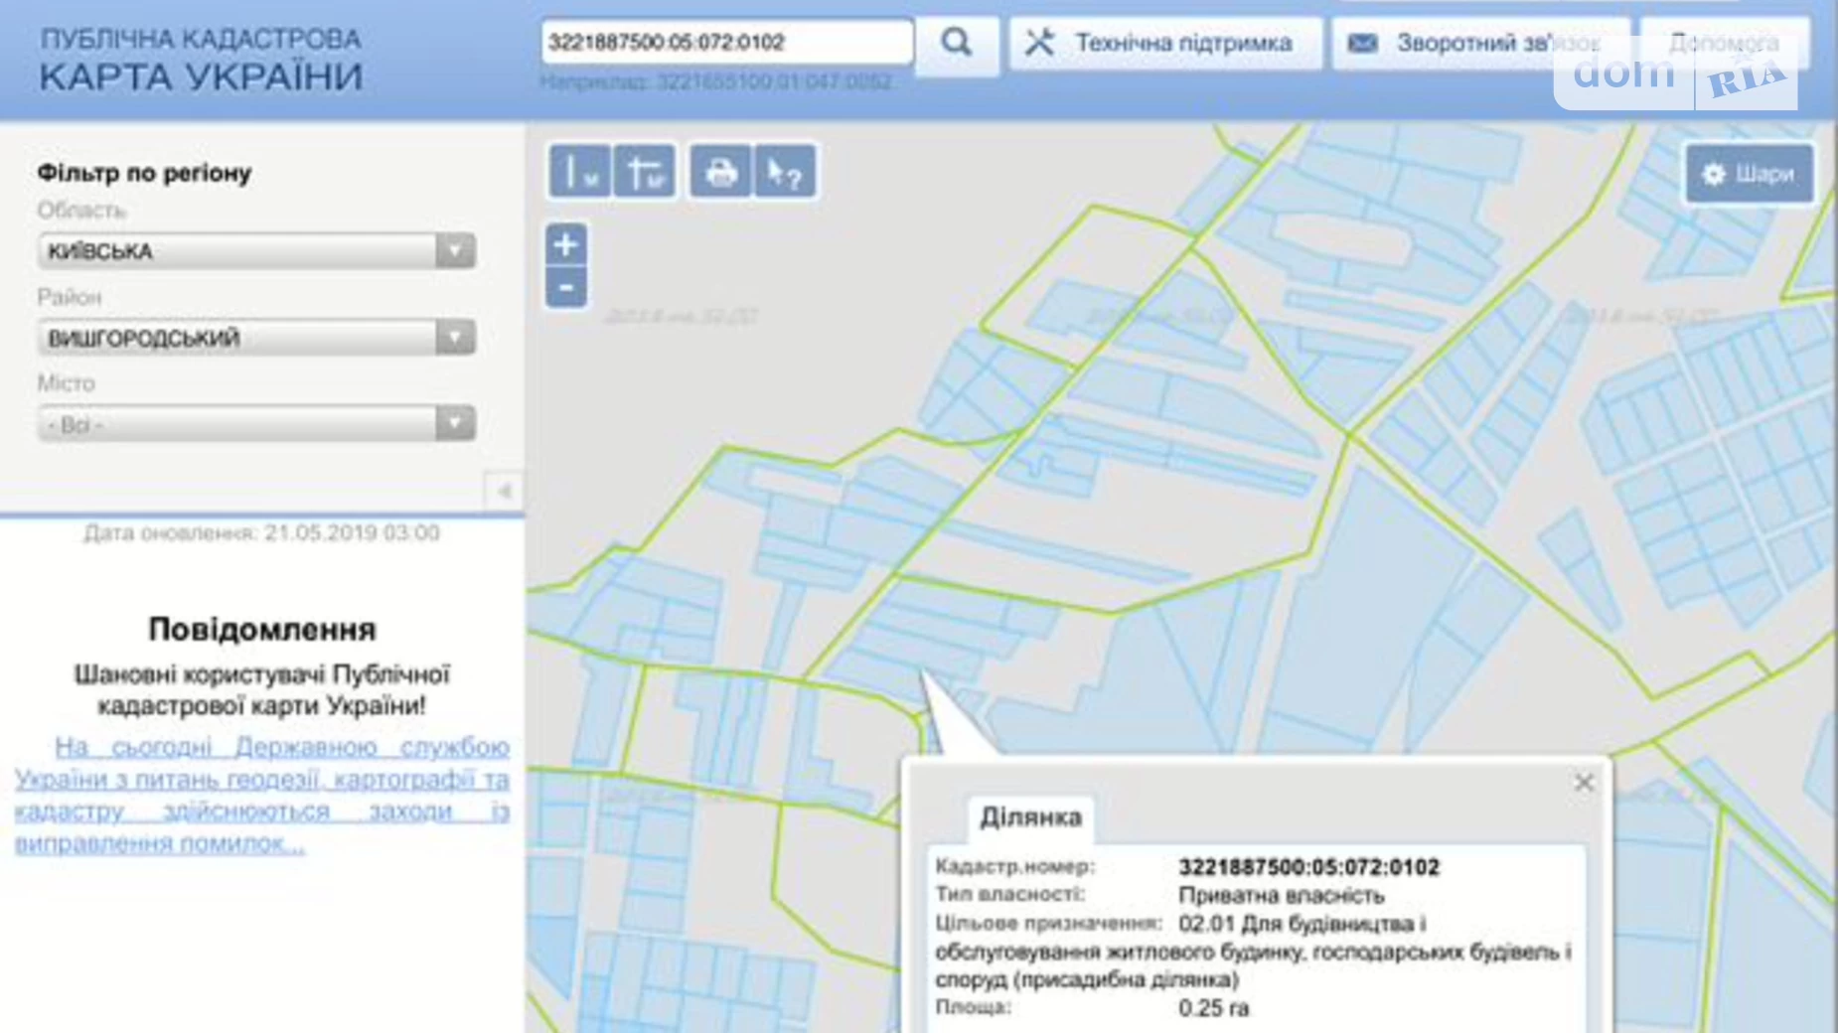The image size is (1838, 1033).
Task: Select the Ділянка tab in popup
Action: [x=1030, y=817]
